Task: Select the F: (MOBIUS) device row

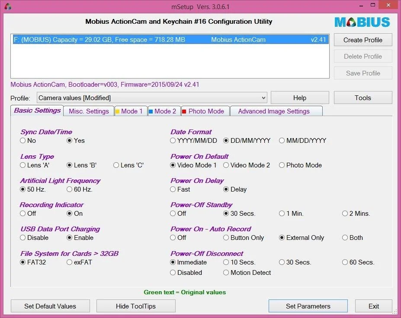Action: click(x=170, y=40)
